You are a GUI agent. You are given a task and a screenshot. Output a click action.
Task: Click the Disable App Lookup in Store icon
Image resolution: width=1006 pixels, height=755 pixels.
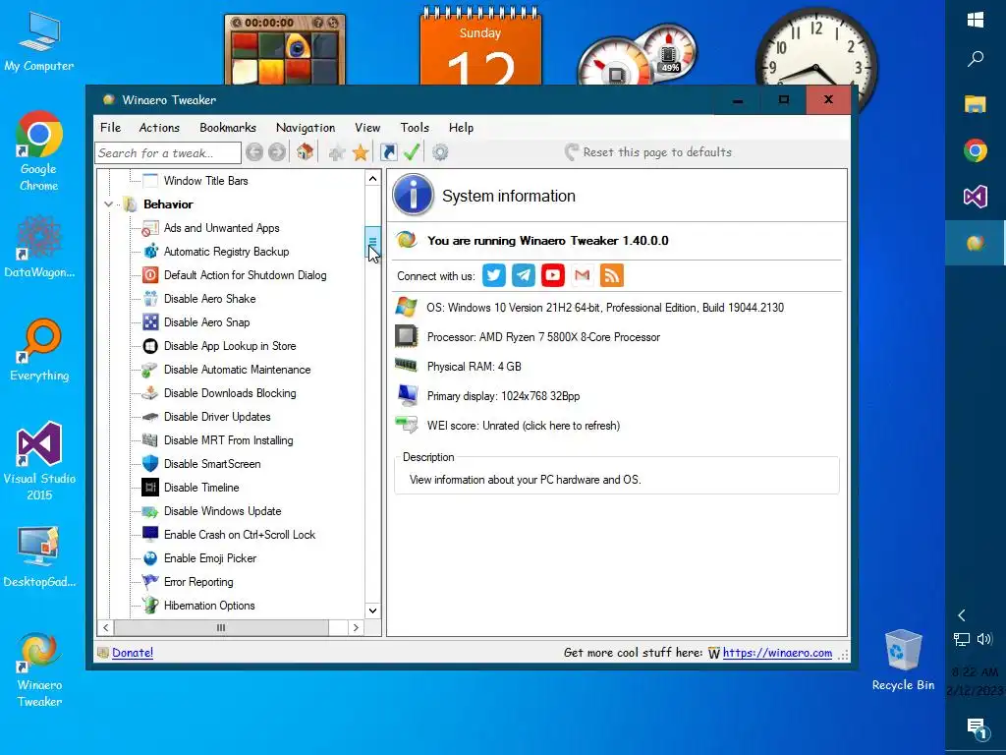(150, 346)
